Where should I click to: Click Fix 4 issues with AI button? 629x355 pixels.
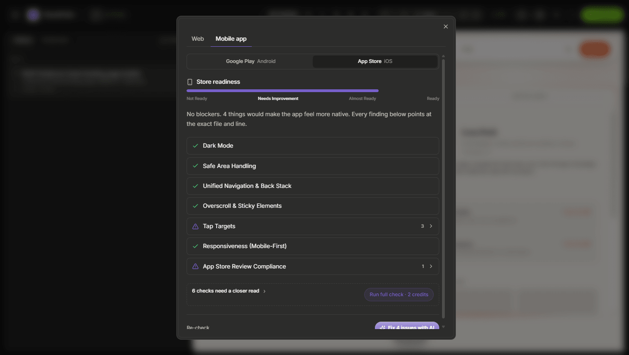coord(407,326)
